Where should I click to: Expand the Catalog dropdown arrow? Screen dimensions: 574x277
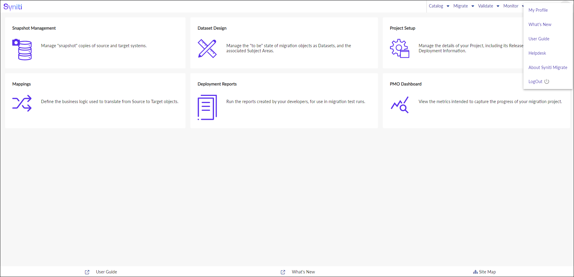tap(448, 6)
